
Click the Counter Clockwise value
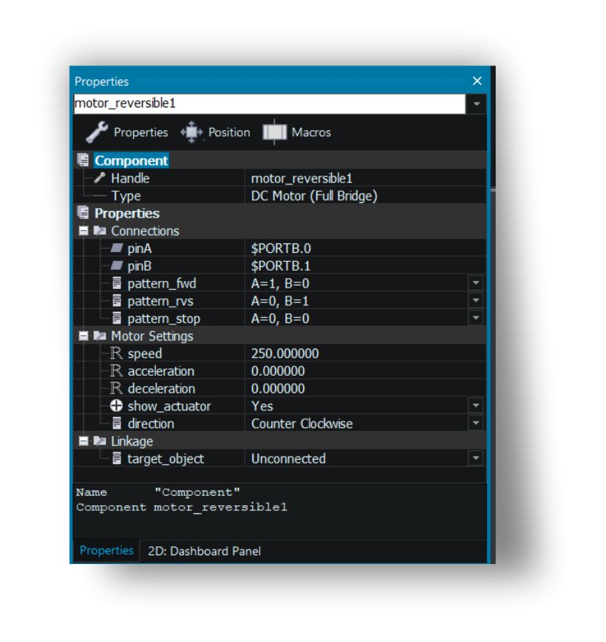tap(302, 424)
